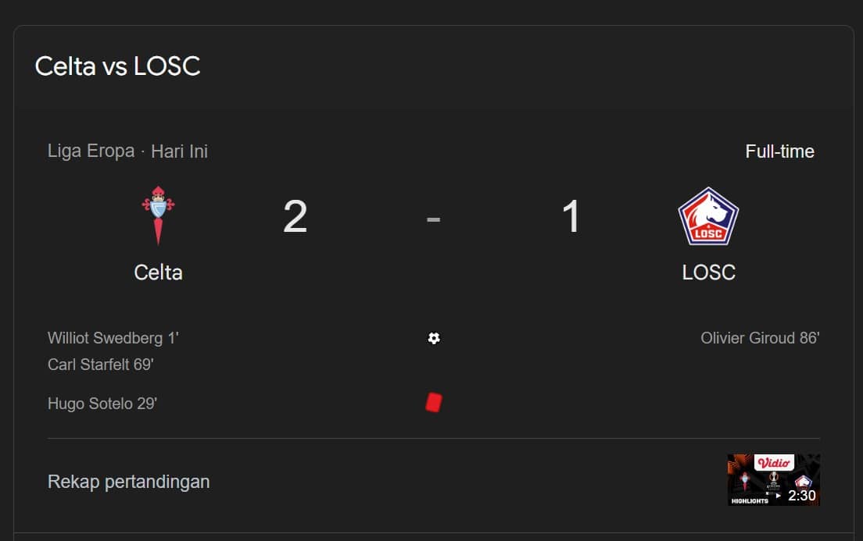Click the Vidio logo on highlights thumbnail

coord(774,462)
